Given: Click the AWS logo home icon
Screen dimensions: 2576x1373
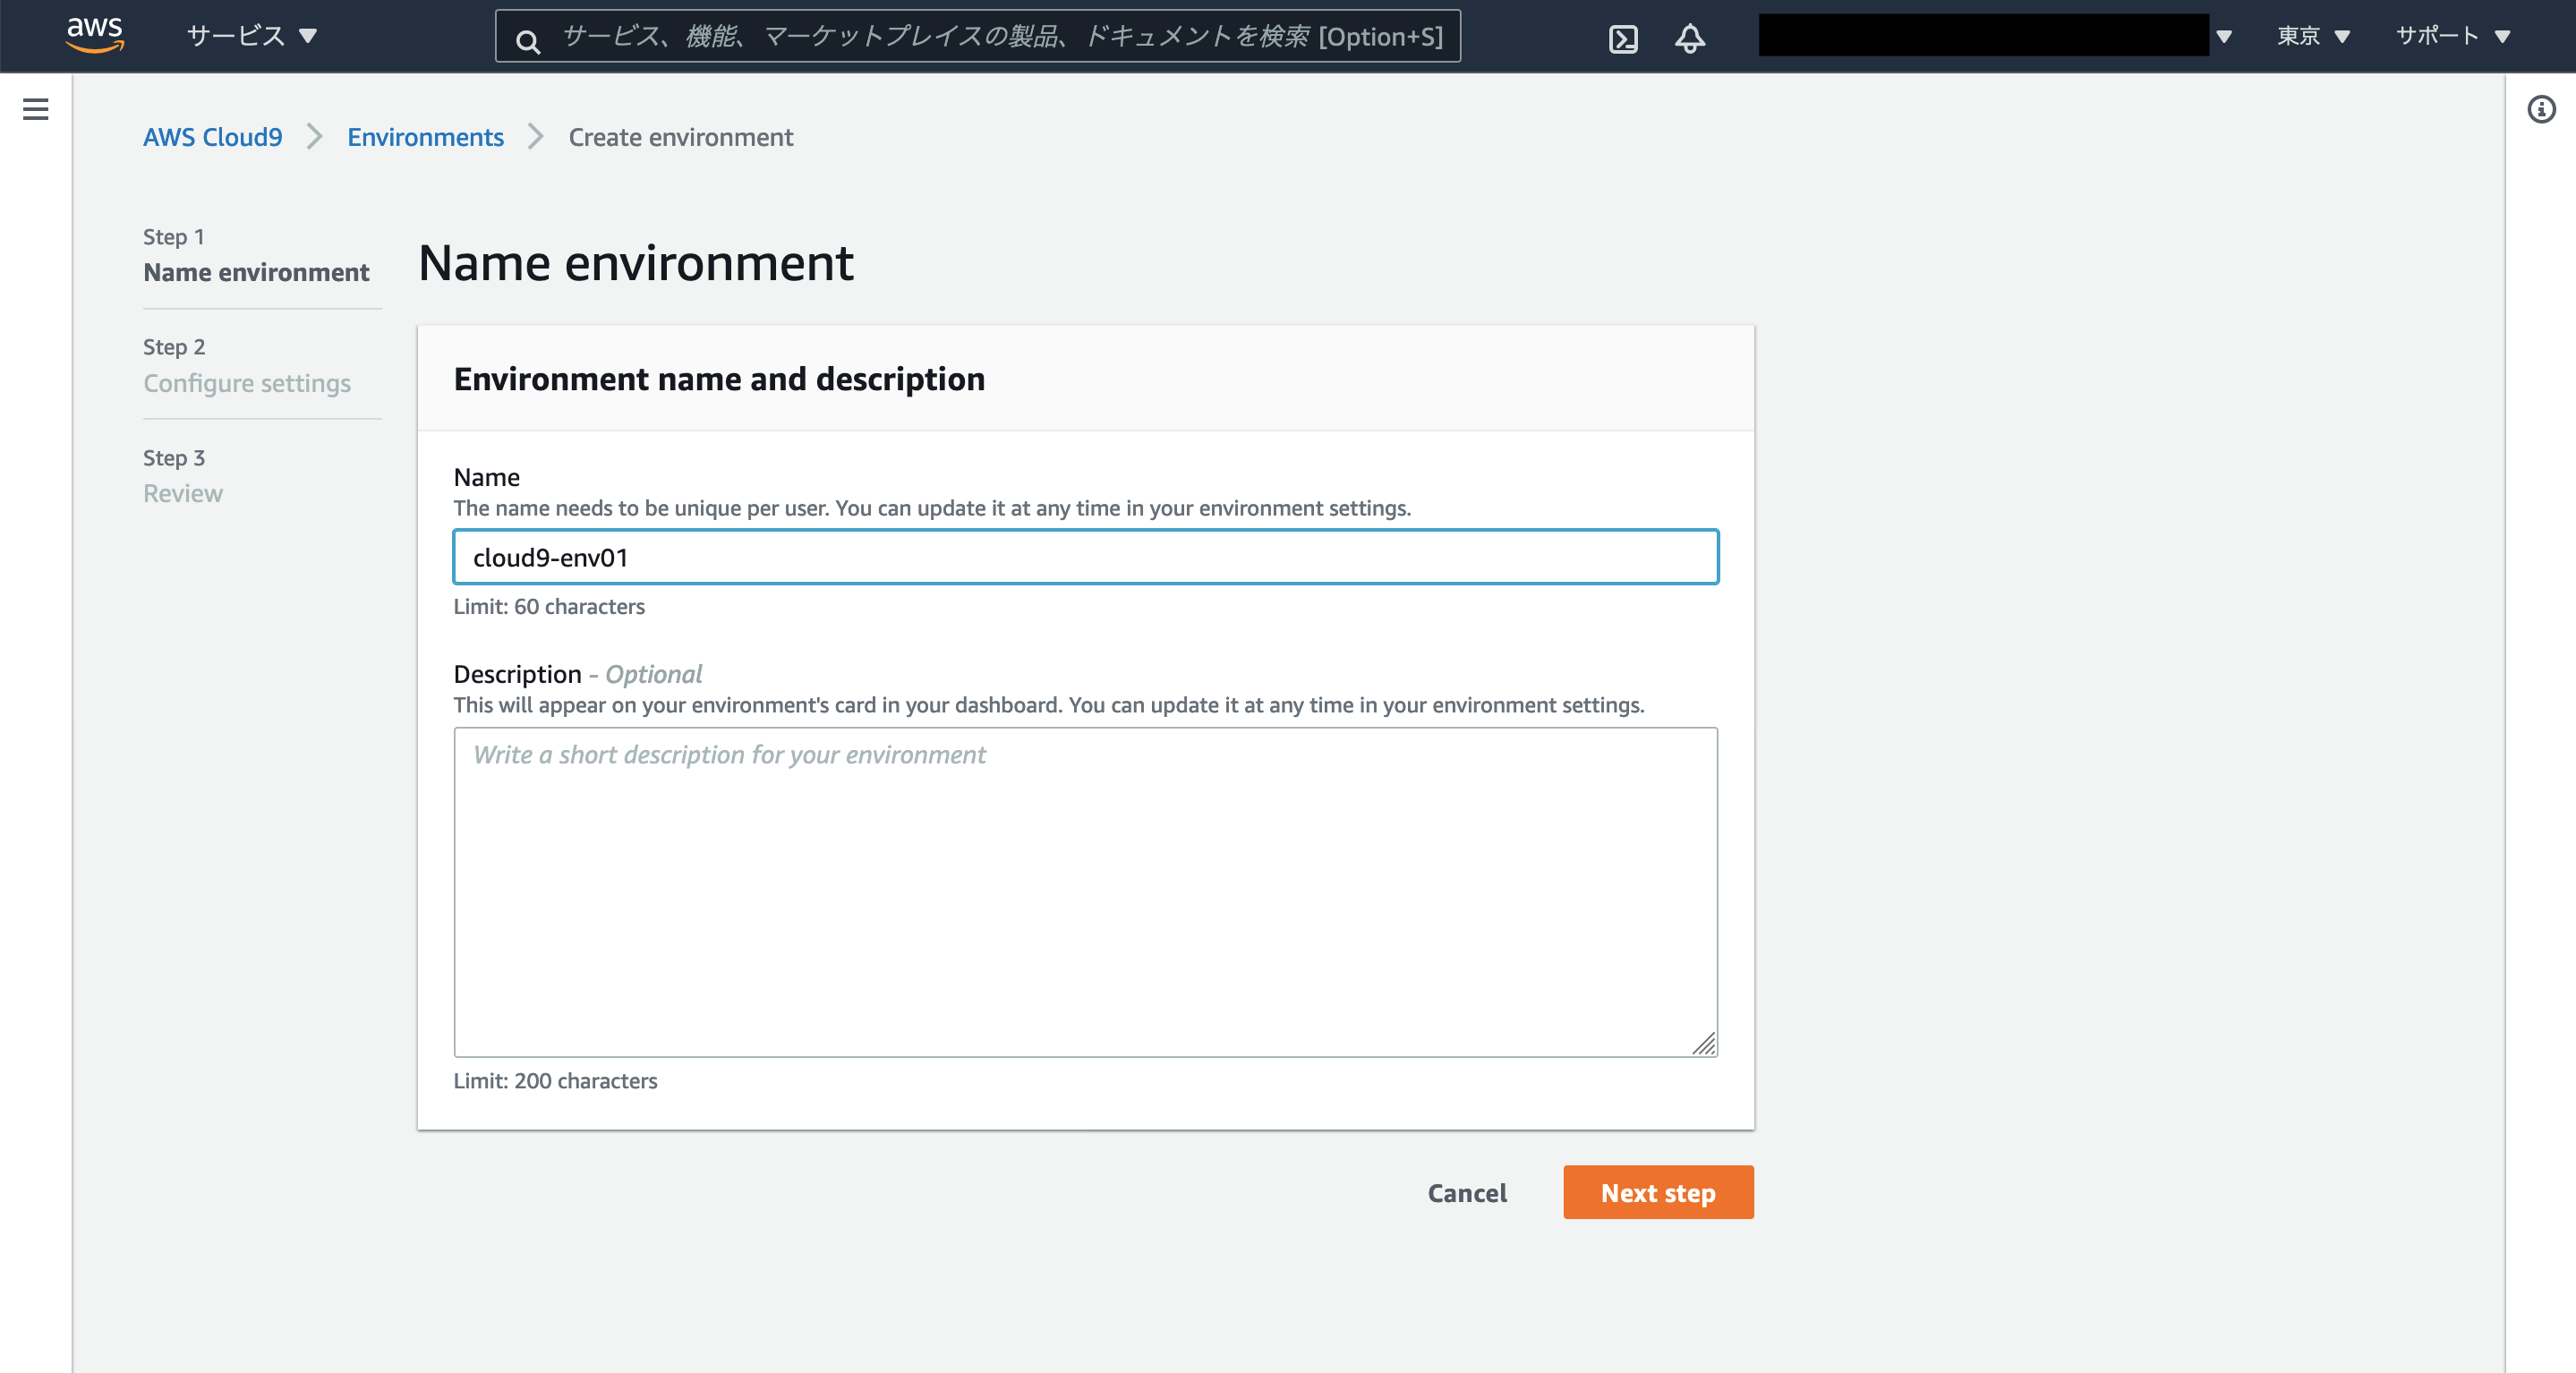Looking at the screenshot, I should 95,35.
